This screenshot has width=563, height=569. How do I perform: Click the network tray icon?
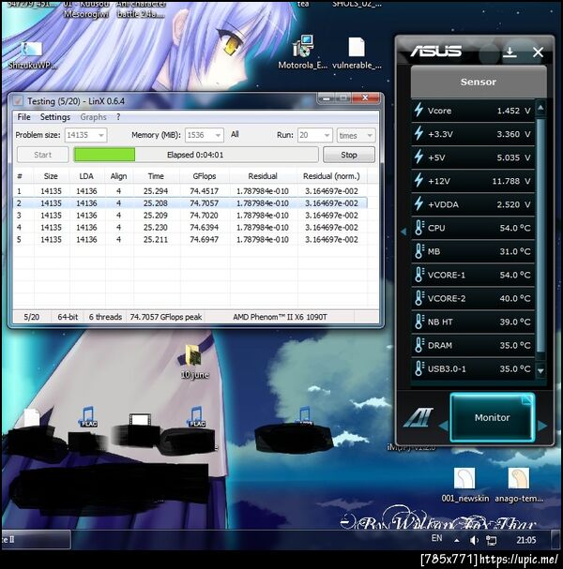click(491, 540)
